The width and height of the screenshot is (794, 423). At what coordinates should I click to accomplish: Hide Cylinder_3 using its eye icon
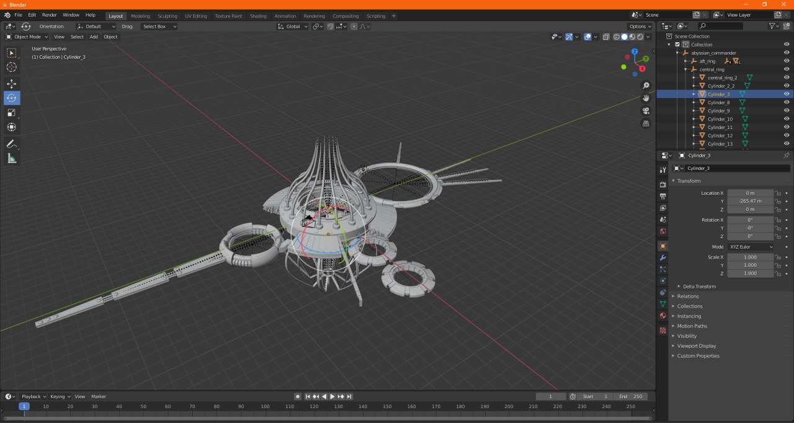tap(787, 94)
